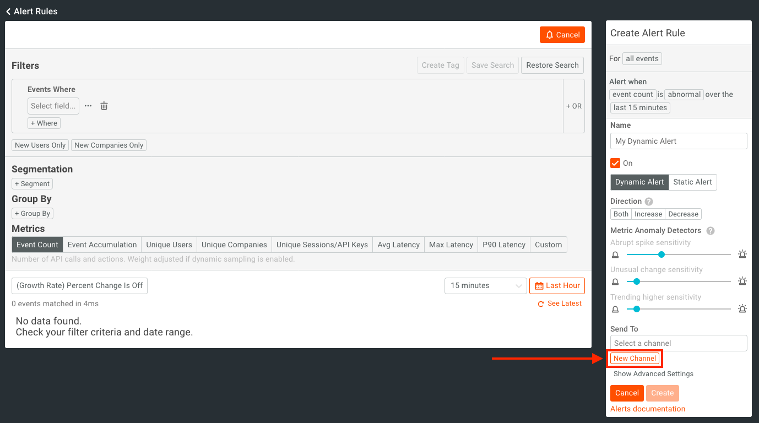Click the New Channel button

[635, 359]
